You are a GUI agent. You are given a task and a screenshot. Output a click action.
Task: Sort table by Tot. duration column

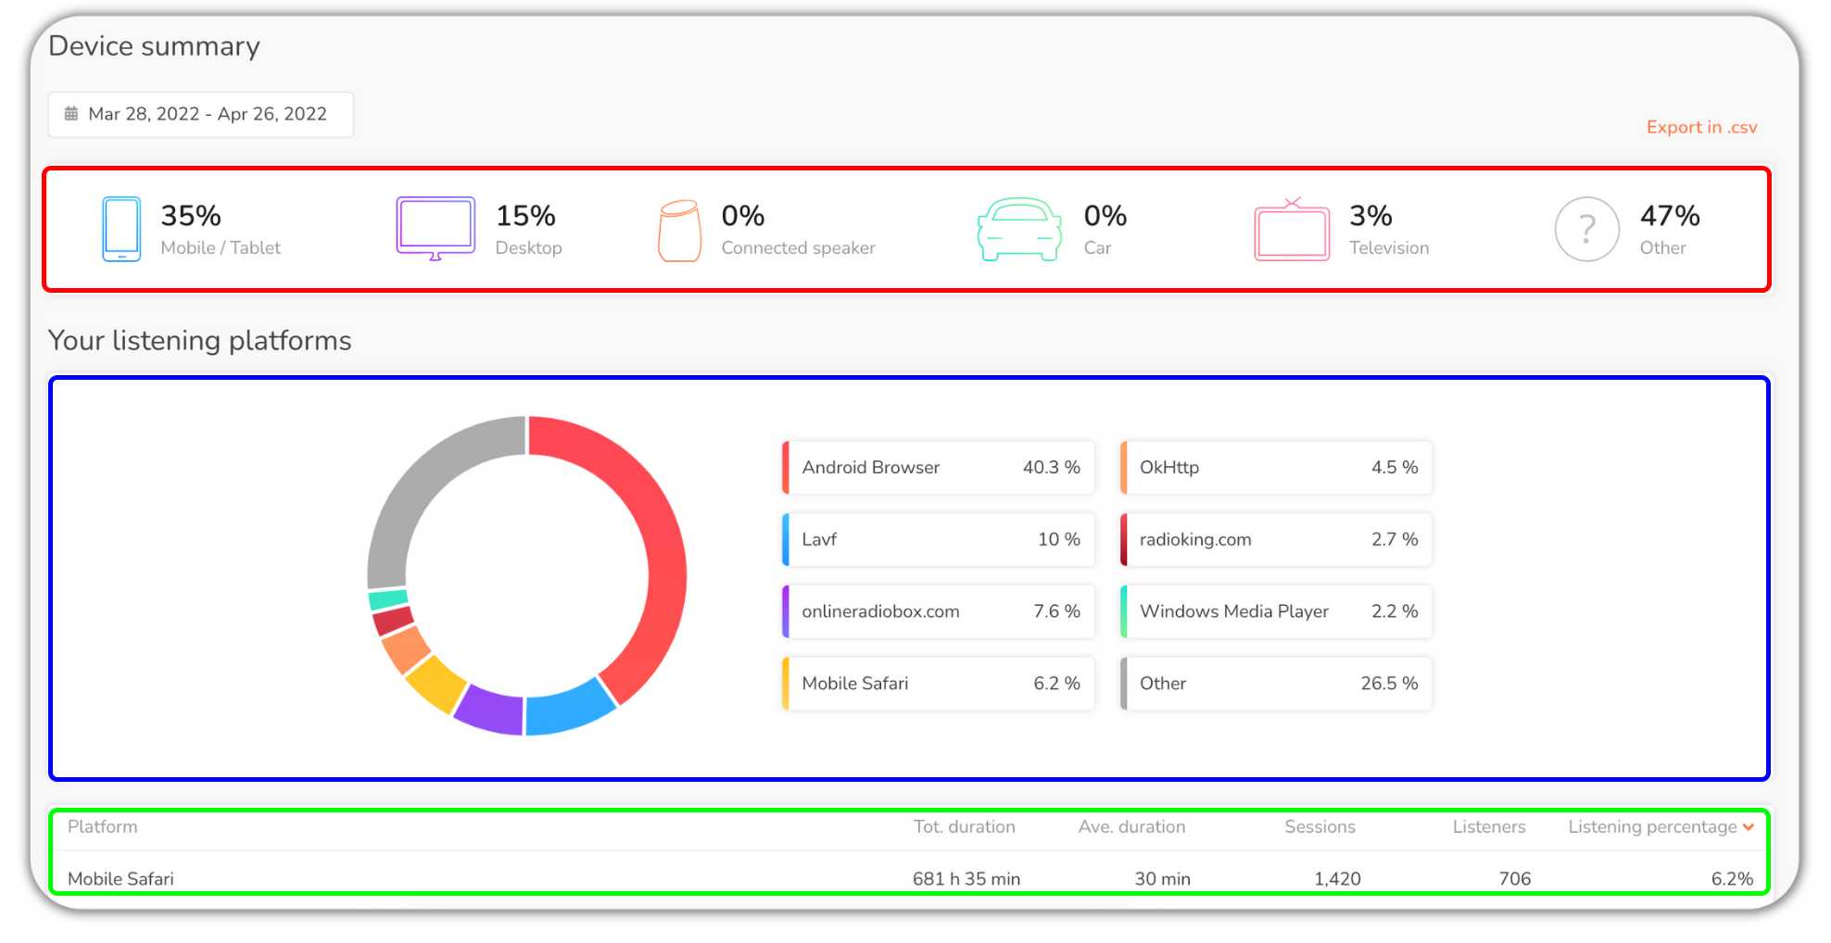coord(964,827)
